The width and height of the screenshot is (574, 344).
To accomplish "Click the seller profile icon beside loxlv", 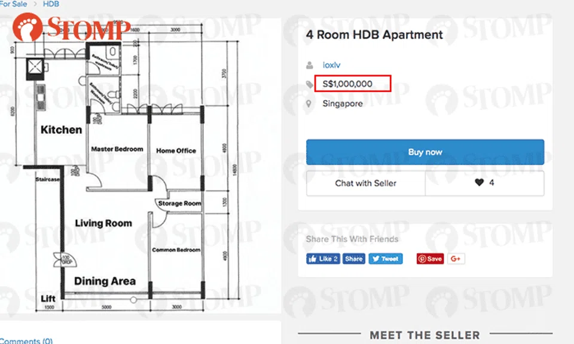I will tap(309, 64).
